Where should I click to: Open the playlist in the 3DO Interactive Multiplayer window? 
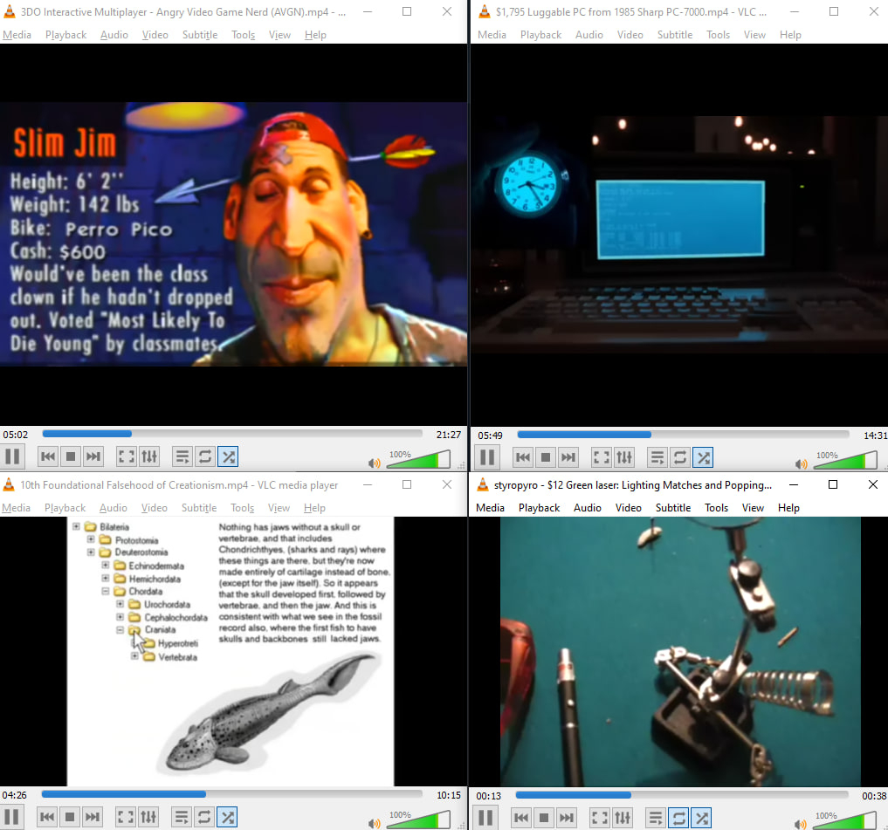pyautogui.click(x=182, y=456)
